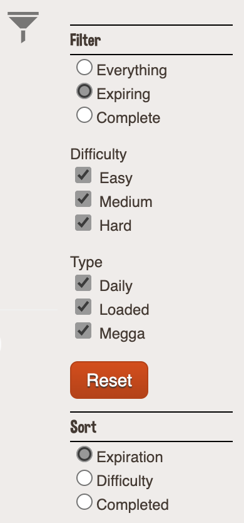This screenshot has width=244, height=523.
Task: Click the Filter section heading
Action: coord(85,40)
